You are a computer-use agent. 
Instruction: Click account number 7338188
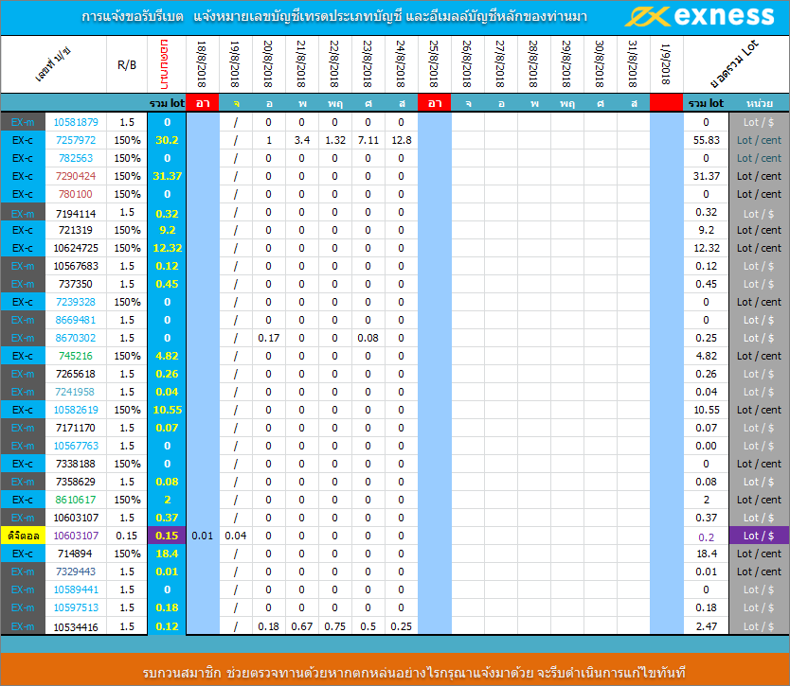coord(76,464)
